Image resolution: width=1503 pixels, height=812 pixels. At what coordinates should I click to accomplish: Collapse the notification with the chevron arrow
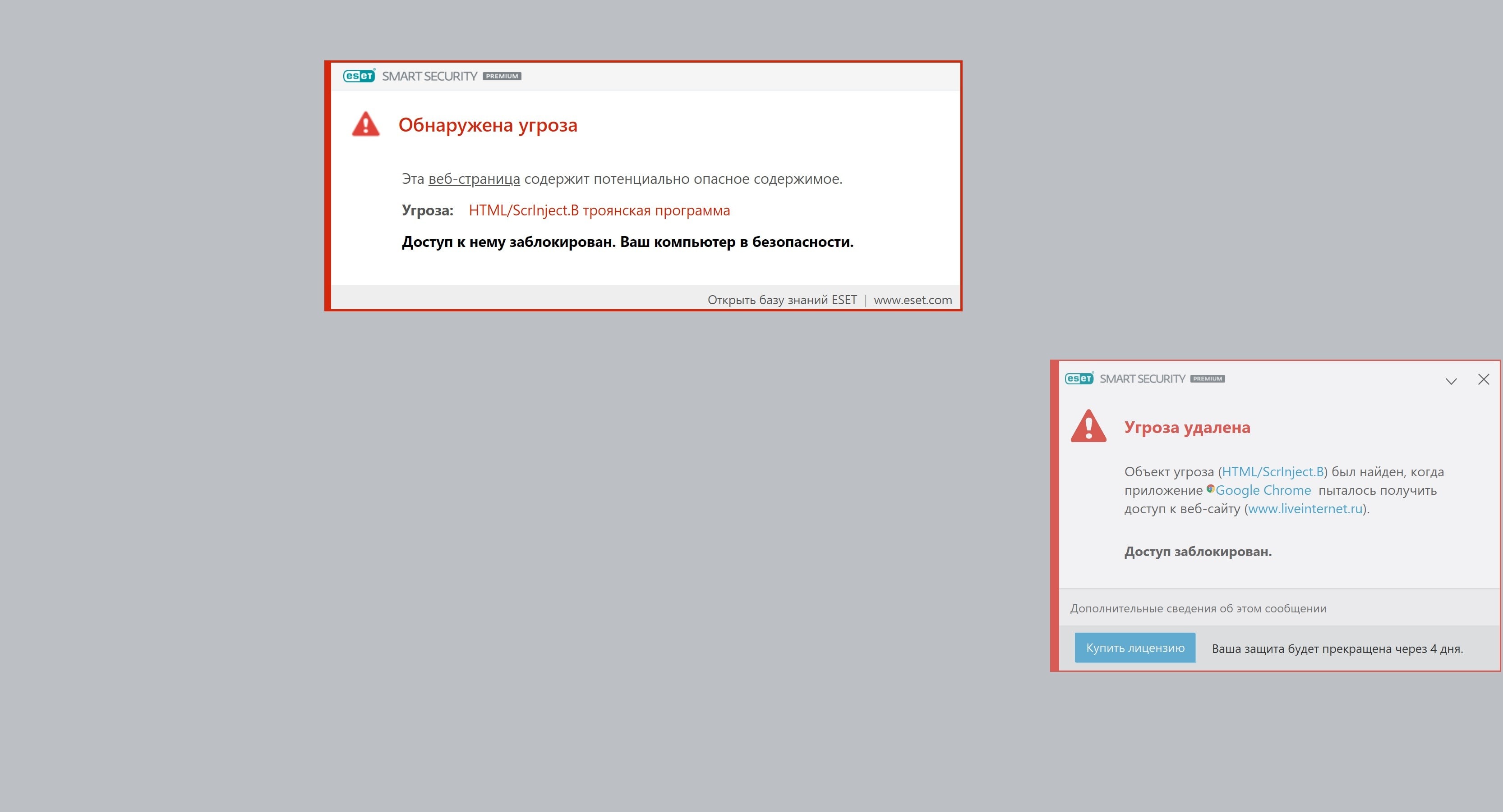(1451, 381)
